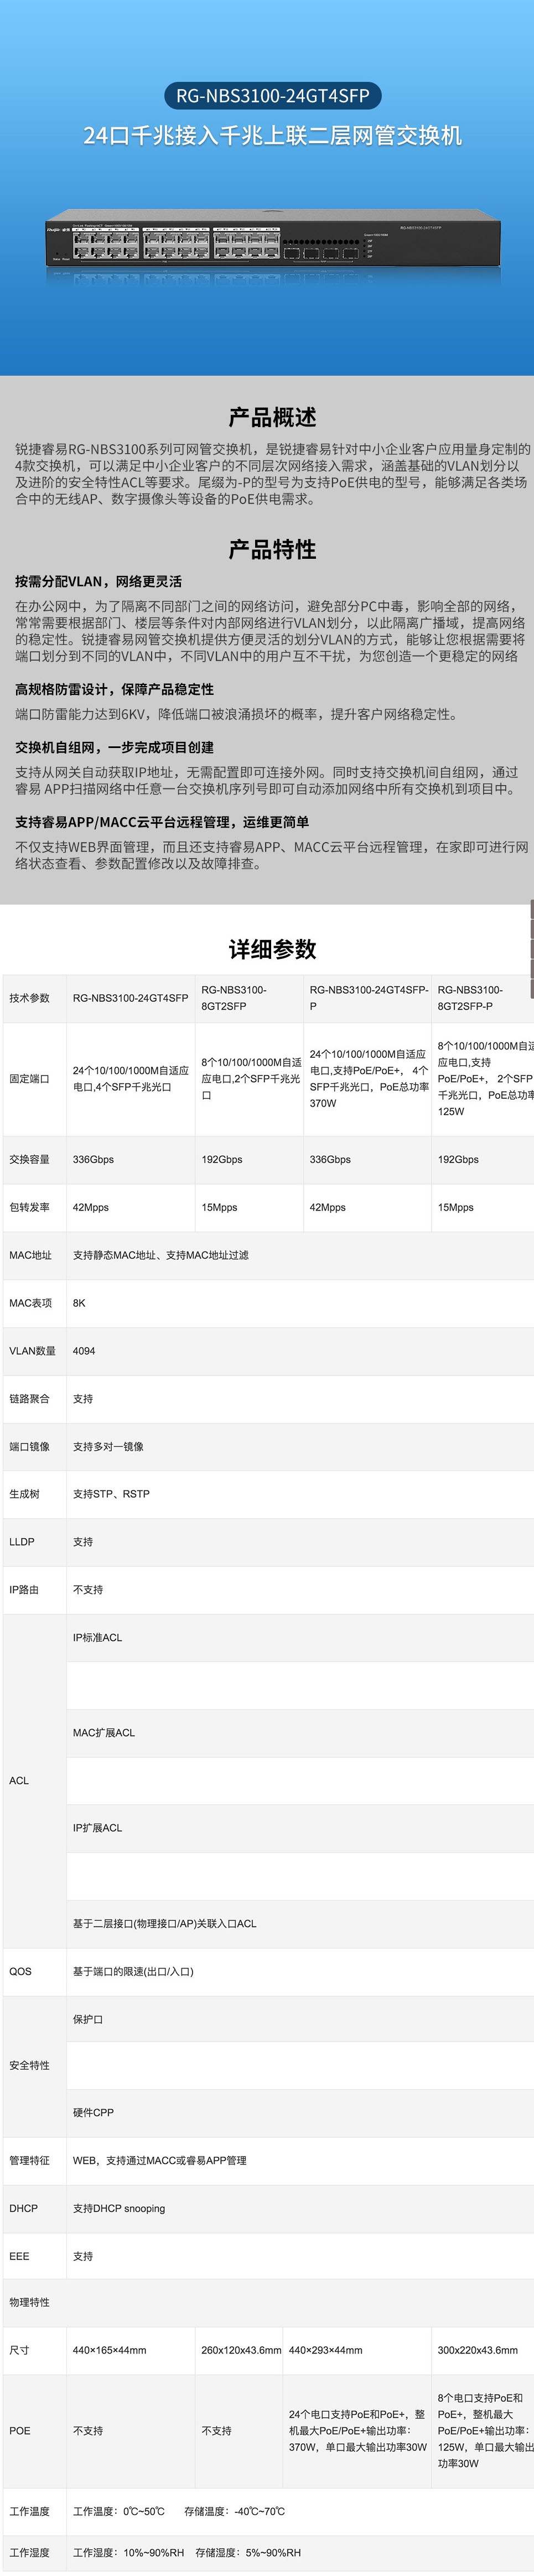The height and width of the screenshot is (2576, 534).
Task: Click the subheading 交换机自组网，一步完成项目创建
Action: click(x=114, y=747)
